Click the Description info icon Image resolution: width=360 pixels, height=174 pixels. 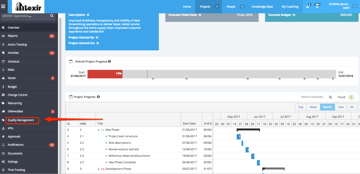[x=88, y=15]
